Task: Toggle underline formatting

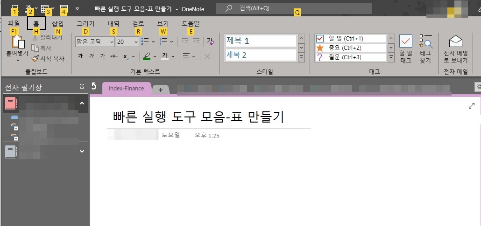Action: pyautogui.click(x=102, y=56)
